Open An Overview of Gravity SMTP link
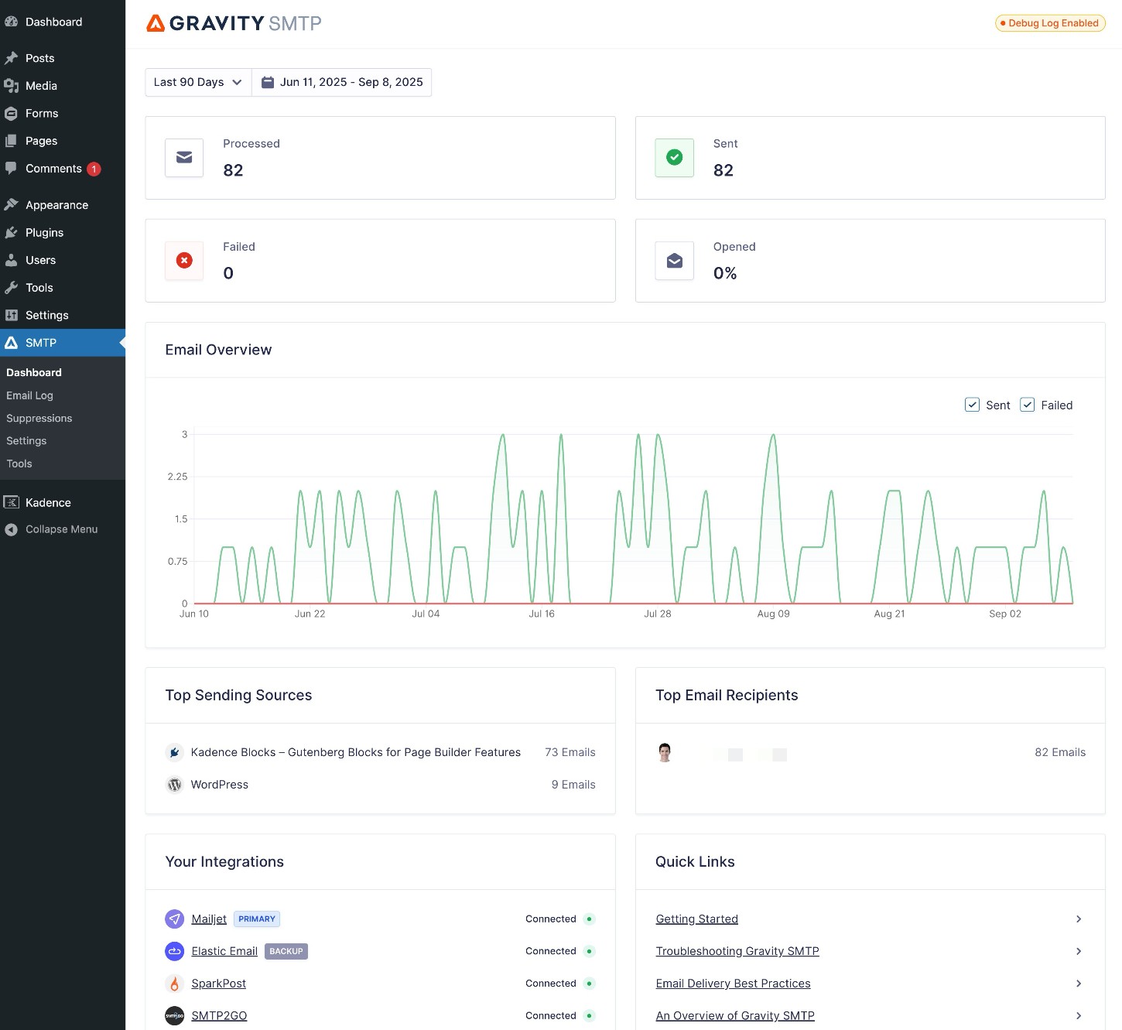Screen dimensions: 1122x1030 pos(735,1016)
